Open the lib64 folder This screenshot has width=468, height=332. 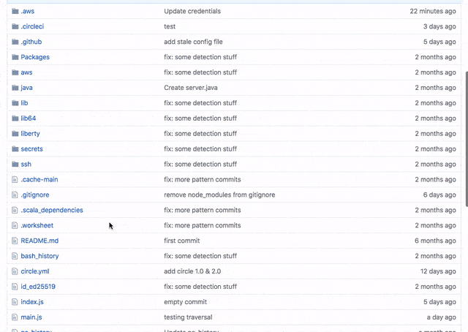point(29,118)
